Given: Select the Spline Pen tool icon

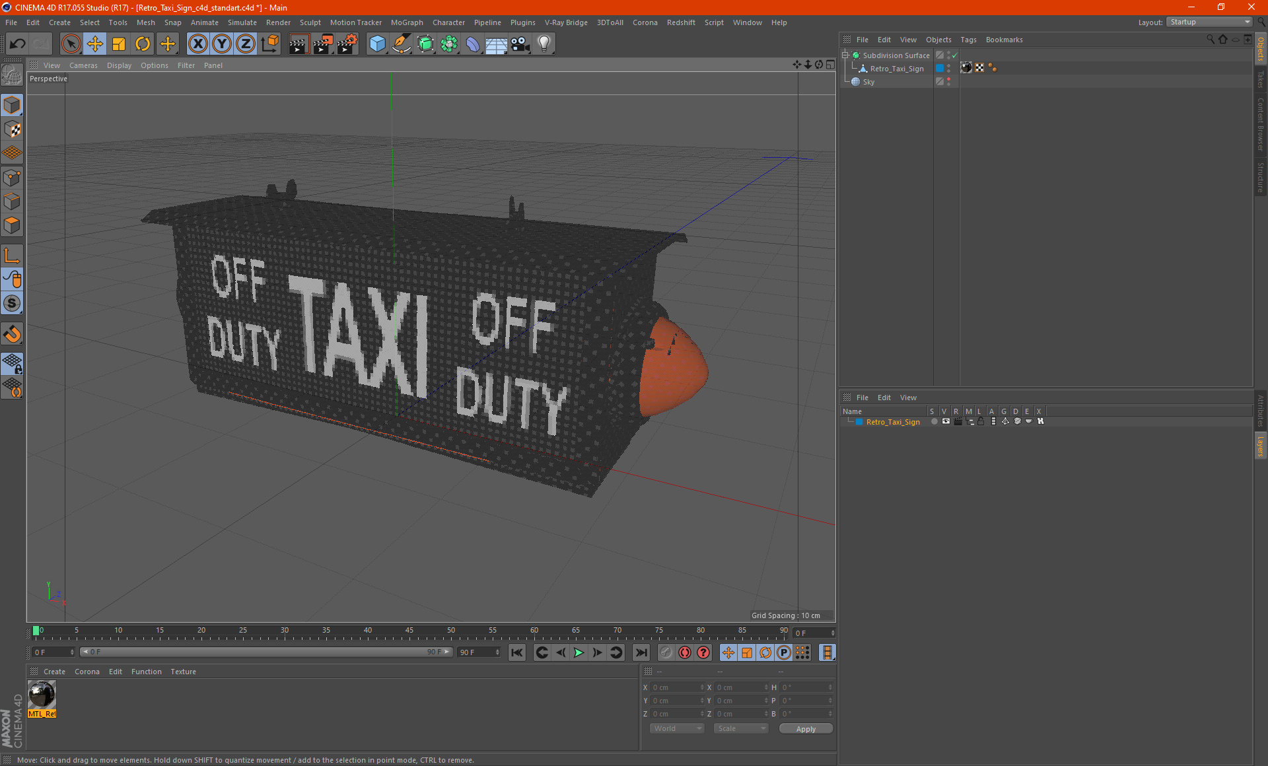Looking at the screenshot, I should (402, 44).
